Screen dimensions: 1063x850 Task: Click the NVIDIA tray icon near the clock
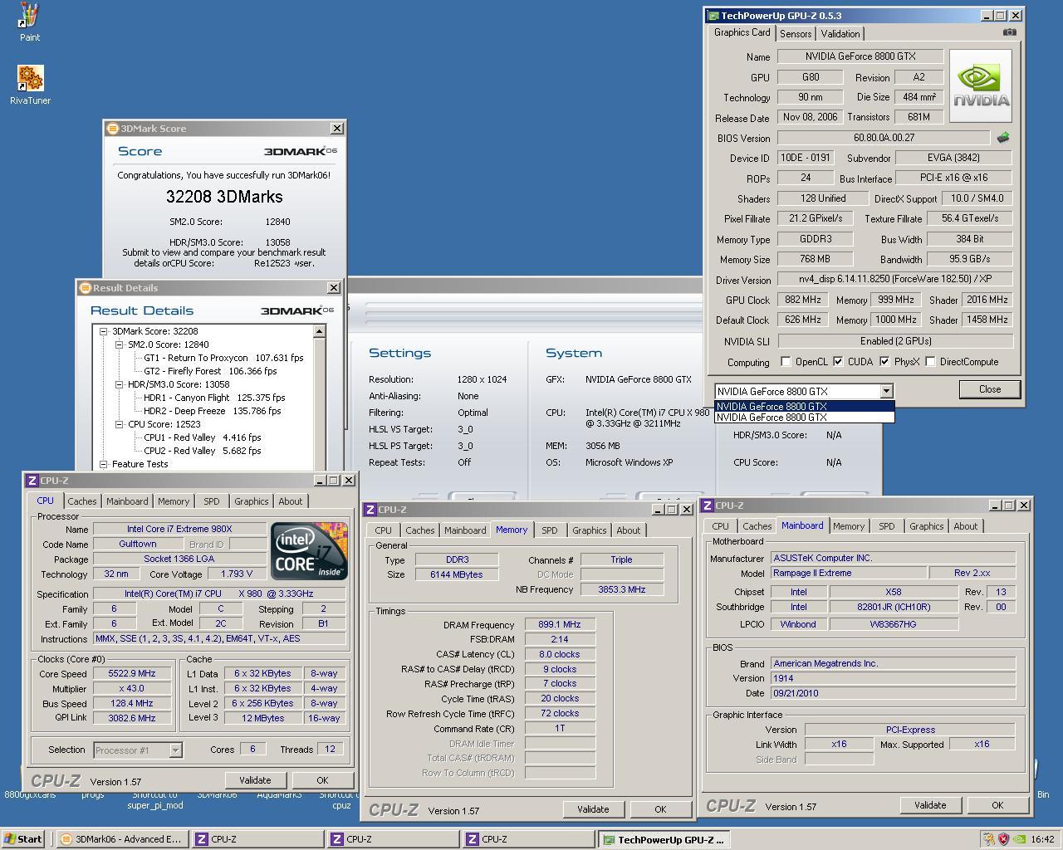(1019, 839)
